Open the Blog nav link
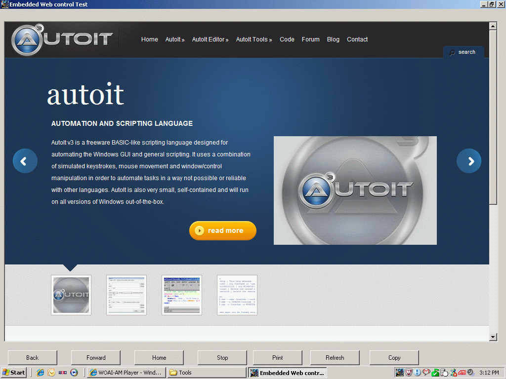506x379 pixels. pos(333,39)
